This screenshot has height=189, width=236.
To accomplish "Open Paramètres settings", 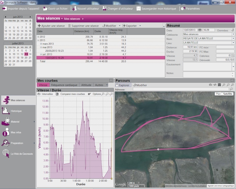I will 190,9.
